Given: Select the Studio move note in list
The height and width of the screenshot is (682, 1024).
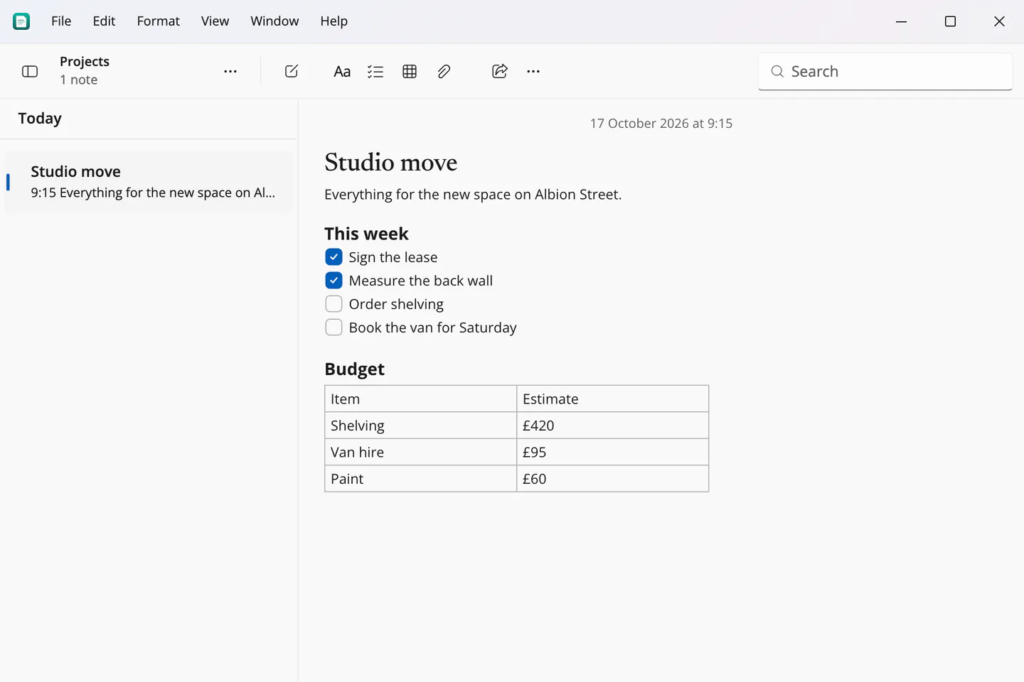Looking at the screenshot, I should (x=149, y=182).
